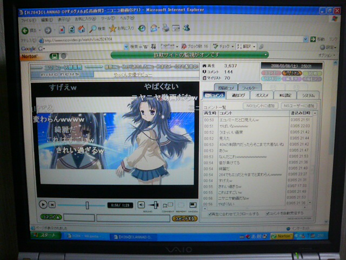Switch to CLANNAD taskbar window button
The width and height of the screenshot is (346, 260).
134,237
